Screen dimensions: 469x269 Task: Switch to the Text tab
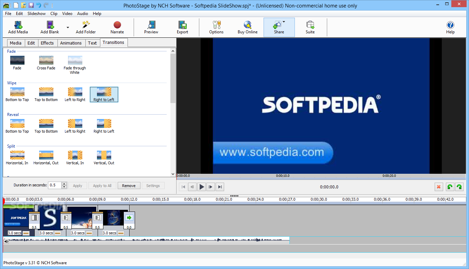pyautogui.click(x=93, y=43)
